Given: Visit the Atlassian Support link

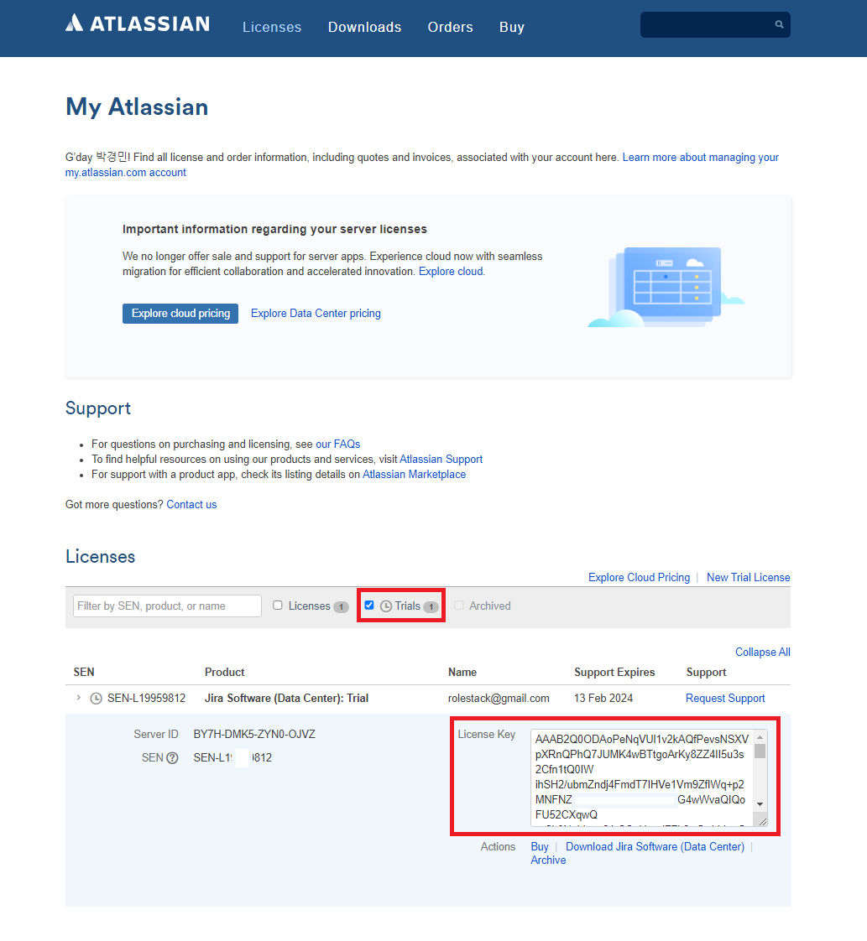Looking at the screenshot, I should click(441, 459).
